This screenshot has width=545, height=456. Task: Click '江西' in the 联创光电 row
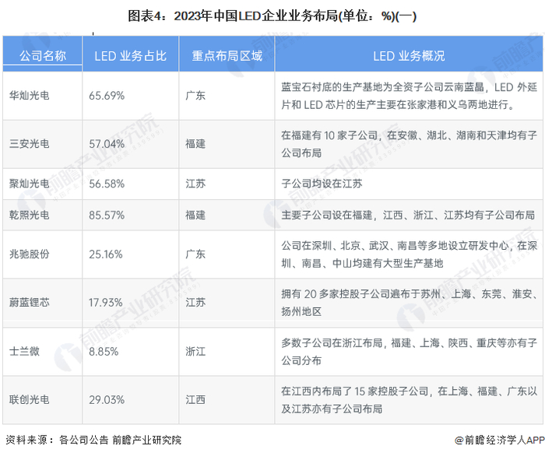(195, 400)
